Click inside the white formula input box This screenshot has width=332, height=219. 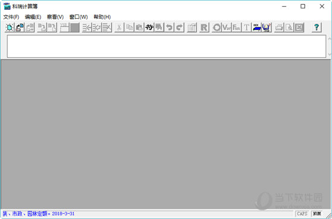tap(167, 46)
